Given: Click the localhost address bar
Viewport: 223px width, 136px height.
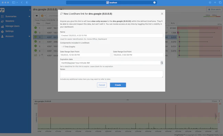Looking at the screenshot, I should coord(111,2).
